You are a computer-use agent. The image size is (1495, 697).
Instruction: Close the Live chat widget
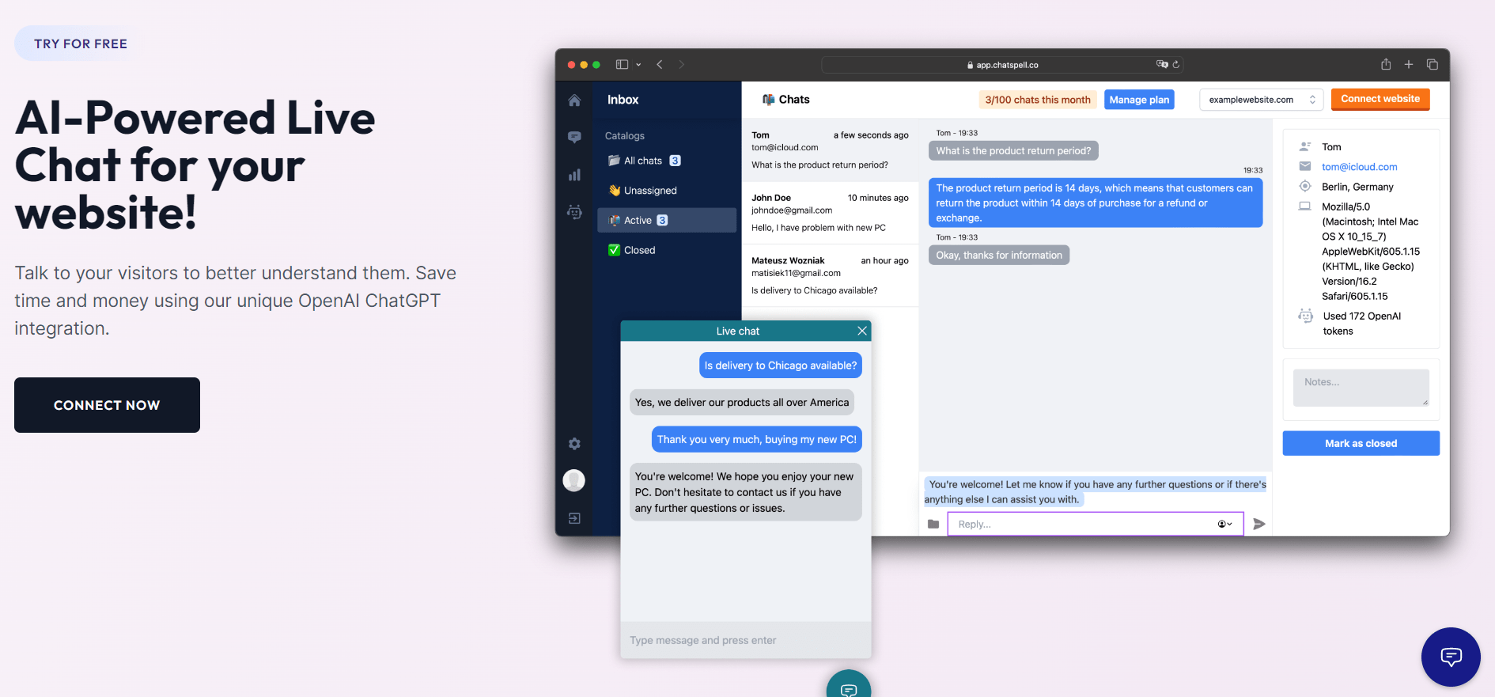(862, 331)
